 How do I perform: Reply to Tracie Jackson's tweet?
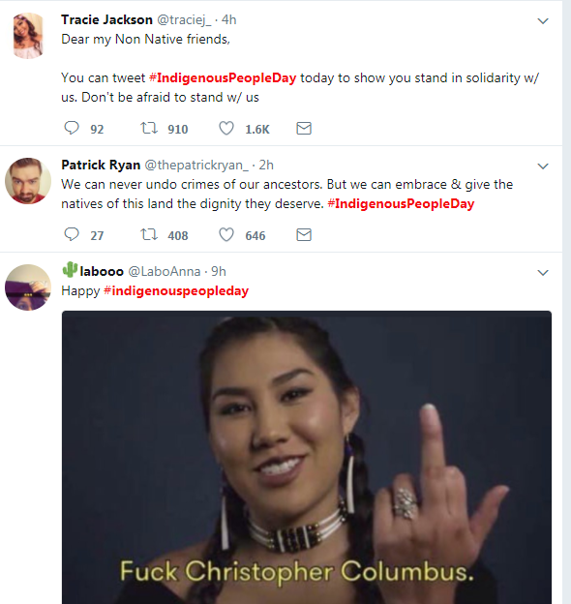point(72,128)
